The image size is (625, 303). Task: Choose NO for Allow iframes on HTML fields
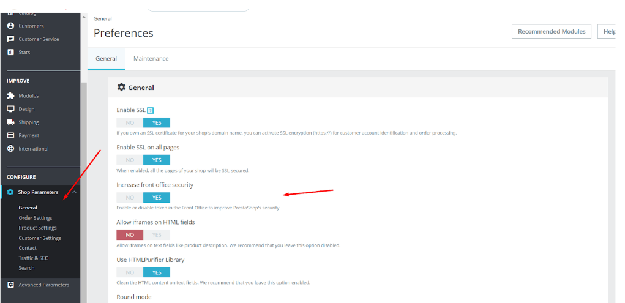pos(130,235)
